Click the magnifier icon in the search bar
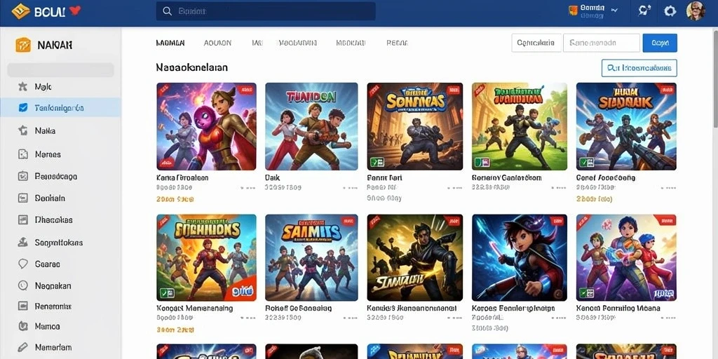The height and width of the screenshot is (359, 718). point(168,11)
